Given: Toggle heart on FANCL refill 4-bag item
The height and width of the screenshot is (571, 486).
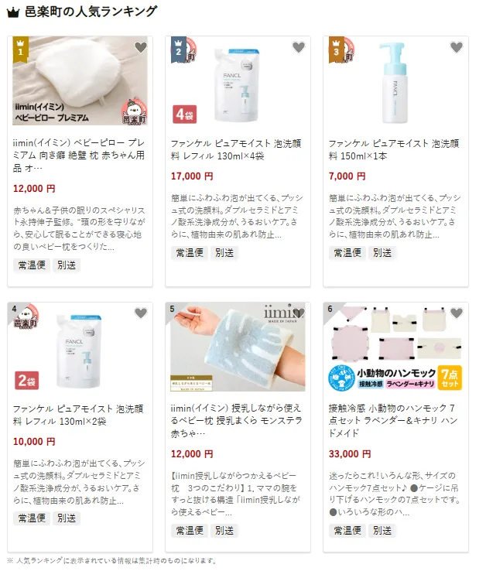Looking at the screenshot, I should 299,47.
